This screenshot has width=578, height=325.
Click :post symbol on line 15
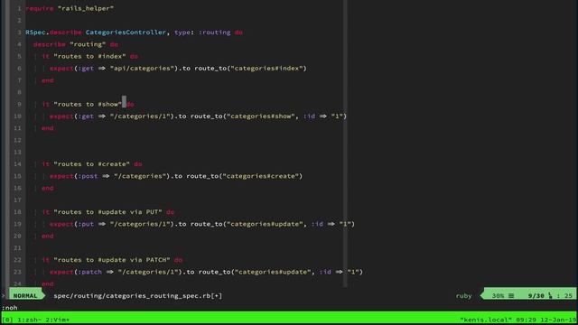[x=88, y=176]
